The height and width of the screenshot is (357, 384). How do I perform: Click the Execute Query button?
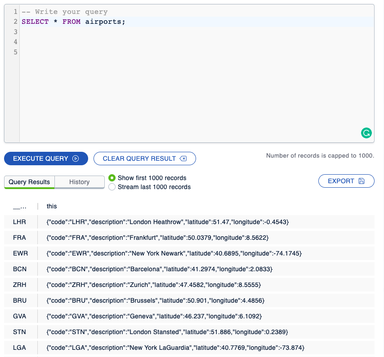46,159
